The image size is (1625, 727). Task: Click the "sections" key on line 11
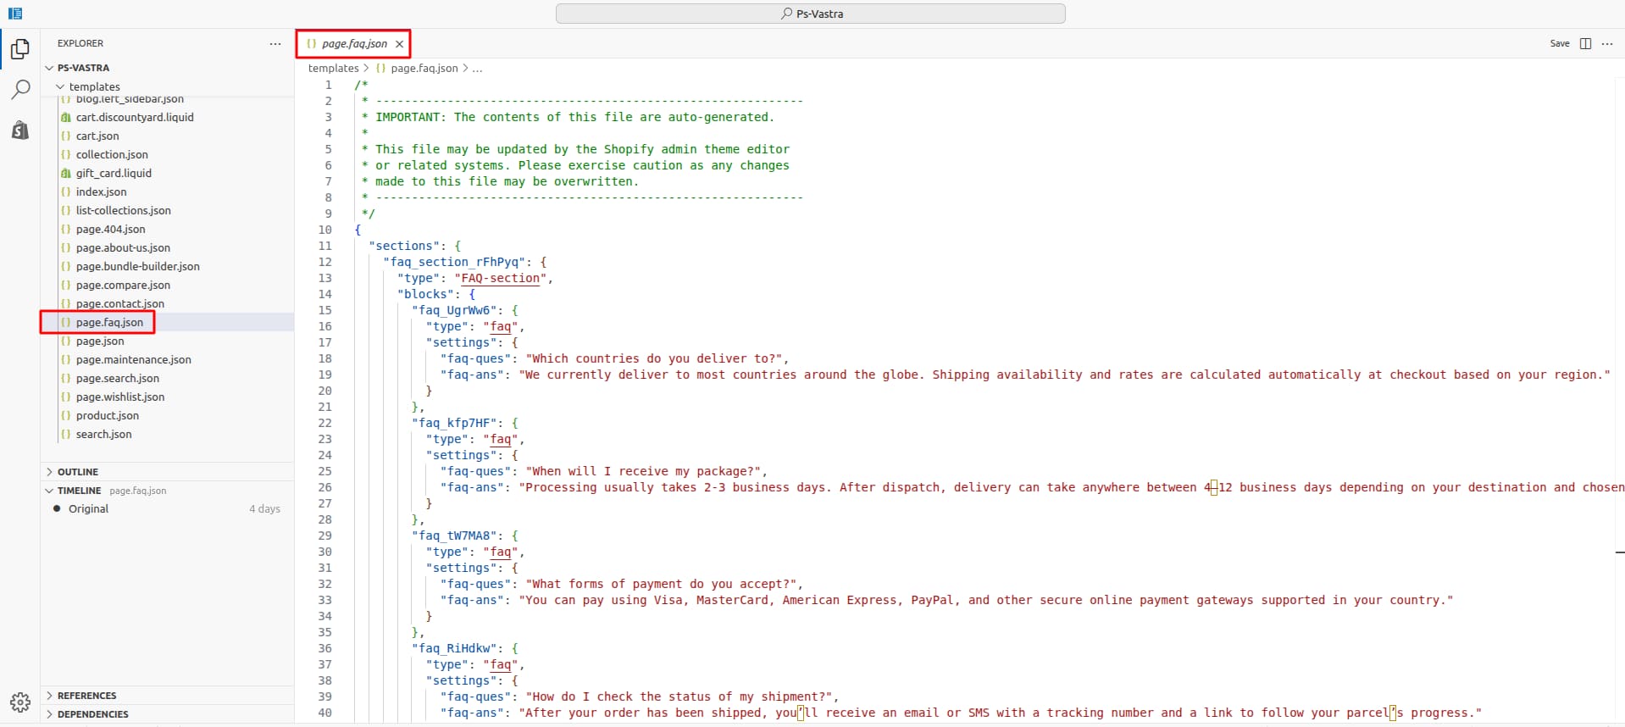tap(404, 246)
